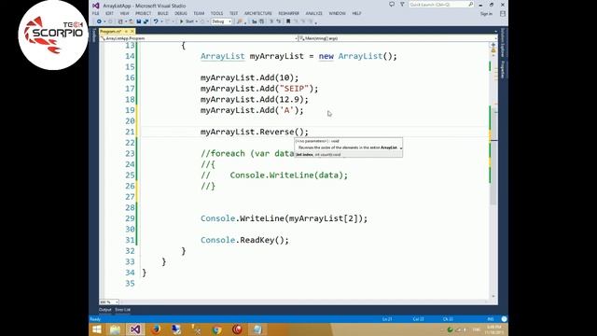
Task: Start debugging with the Start button
Action: tap(187, 21)
